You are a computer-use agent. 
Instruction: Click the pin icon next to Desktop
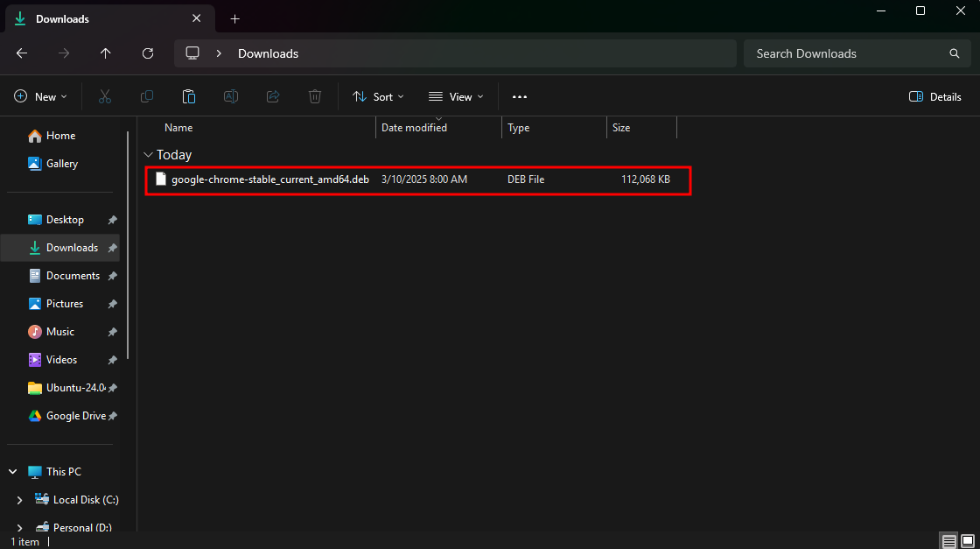click(113, 220)
